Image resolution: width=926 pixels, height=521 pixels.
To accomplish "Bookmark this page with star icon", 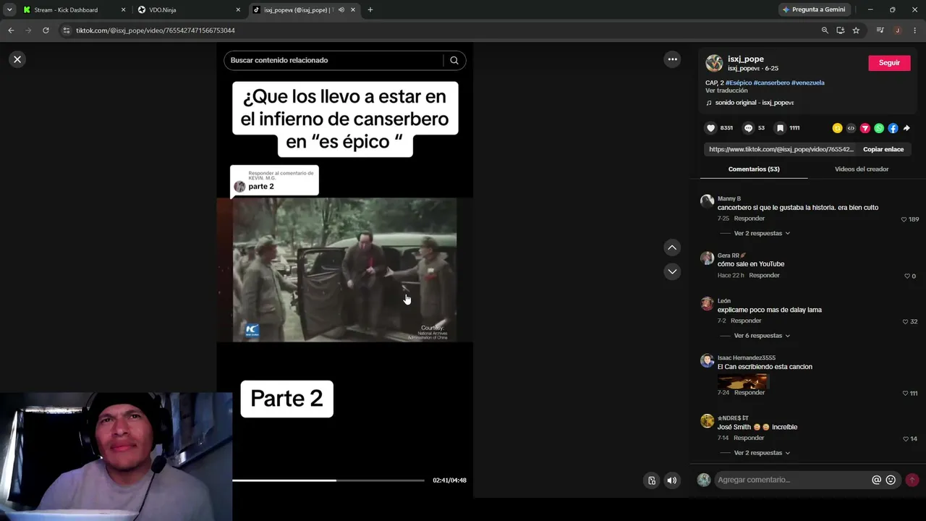I will pos(856,30).
